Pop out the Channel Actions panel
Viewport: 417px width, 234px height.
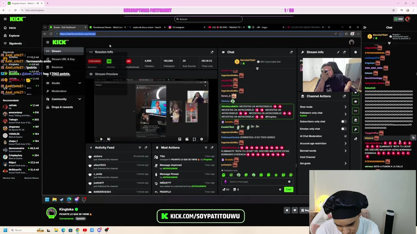[x=344, y=96]
